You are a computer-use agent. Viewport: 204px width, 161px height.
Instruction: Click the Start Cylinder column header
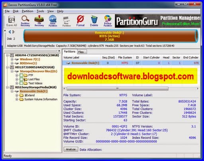click(x=151, y=57)
